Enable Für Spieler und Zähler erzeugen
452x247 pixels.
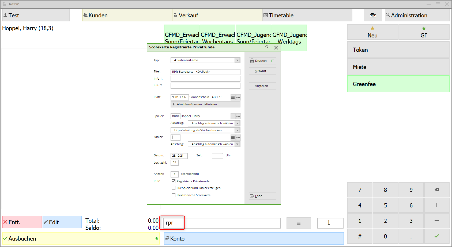coord(174,188)
